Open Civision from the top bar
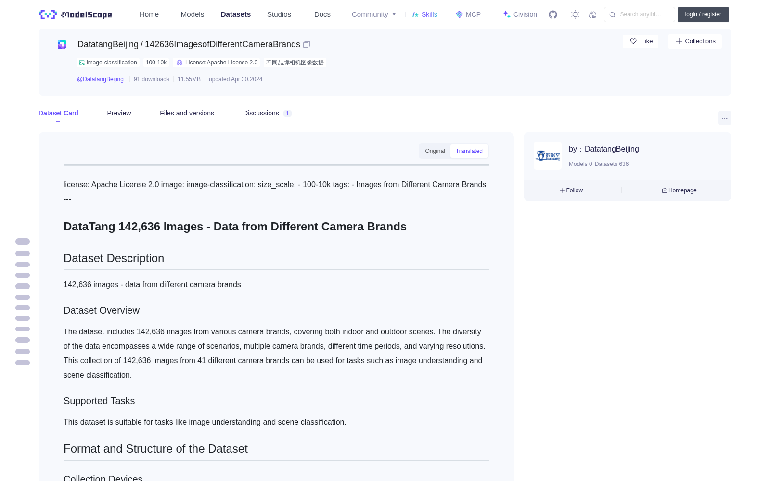Viewport: 770px width, 481px height. point(520,14)
